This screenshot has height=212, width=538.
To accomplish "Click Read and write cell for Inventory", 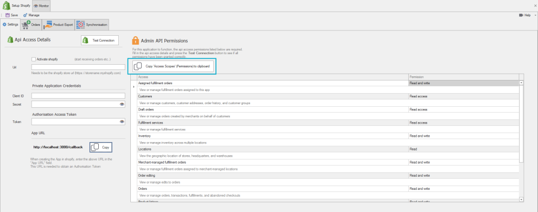I will click(x=463, y=136).
